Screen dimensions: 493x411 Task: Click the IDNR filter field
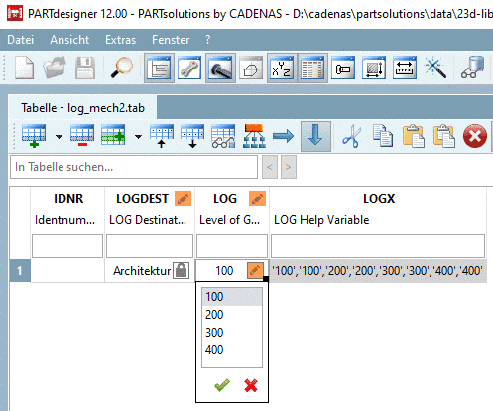(67, 246)
